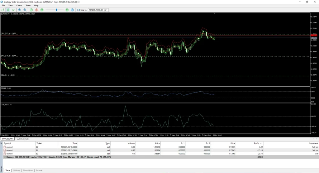Screen dimensions: 319x173
Task: Switch to the Journal tab
Action: 39,171
